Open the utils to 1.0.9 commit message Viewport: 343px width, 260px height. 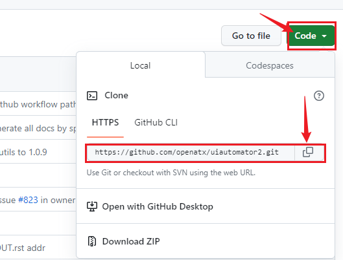tap(23, 152)
